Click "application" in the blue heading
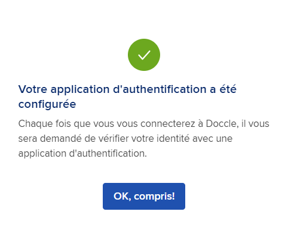 coord(80,89)
